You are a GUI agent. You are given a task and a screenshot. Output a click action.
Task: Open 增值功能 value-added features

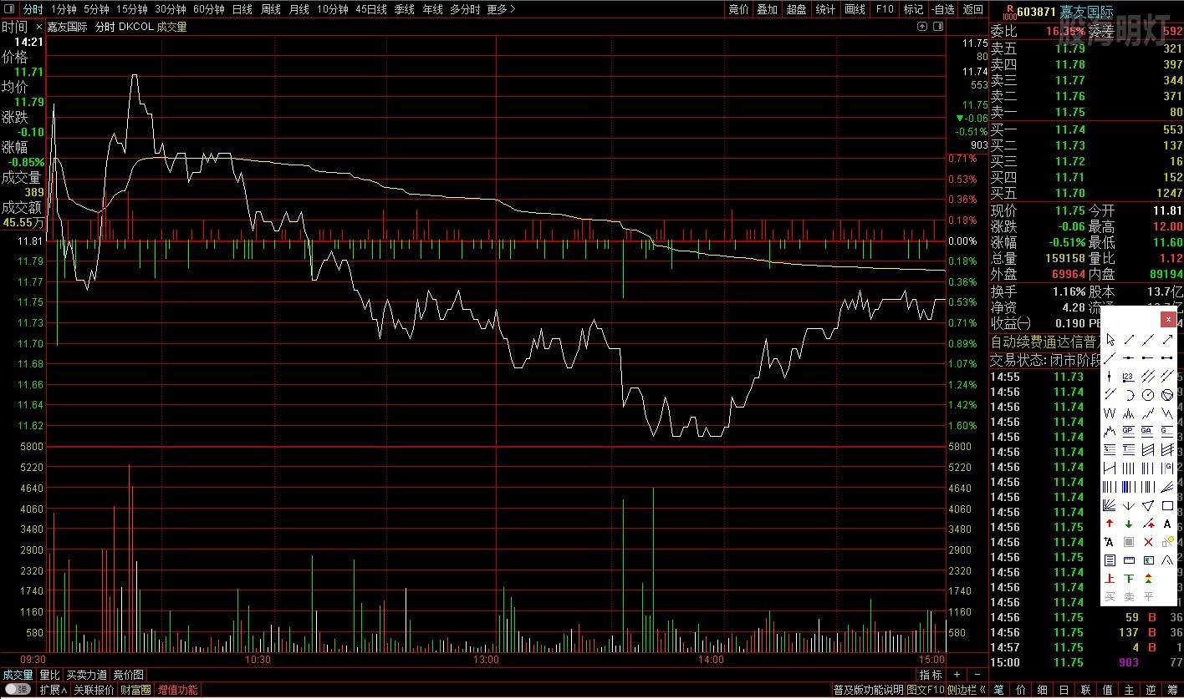coord(177,690)
